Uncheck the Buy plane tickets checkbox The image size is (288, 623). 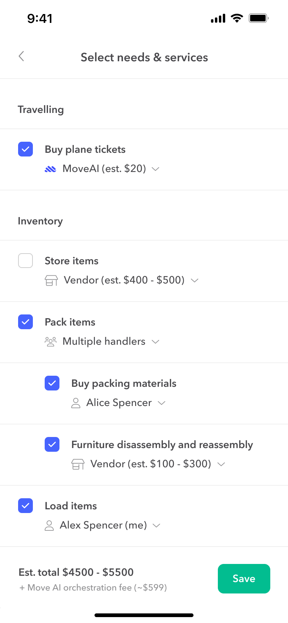25,149
